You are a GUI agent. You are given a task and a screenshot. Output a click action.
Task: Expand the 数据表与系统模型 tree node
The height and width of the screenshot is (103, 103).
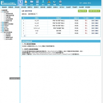[x=1, y=24]
